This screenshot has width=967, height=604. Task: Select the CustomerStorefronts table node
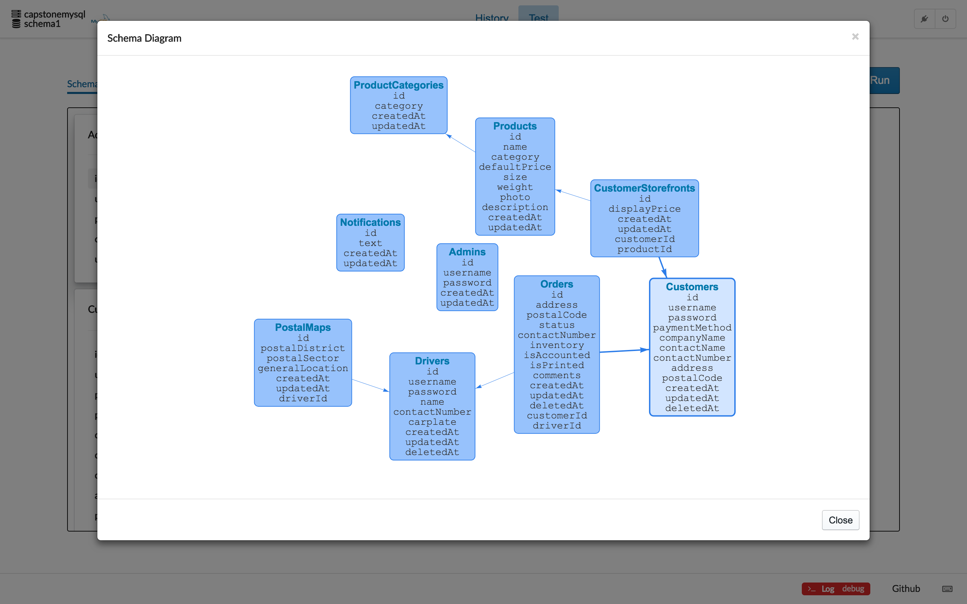[x=644, y=218]
